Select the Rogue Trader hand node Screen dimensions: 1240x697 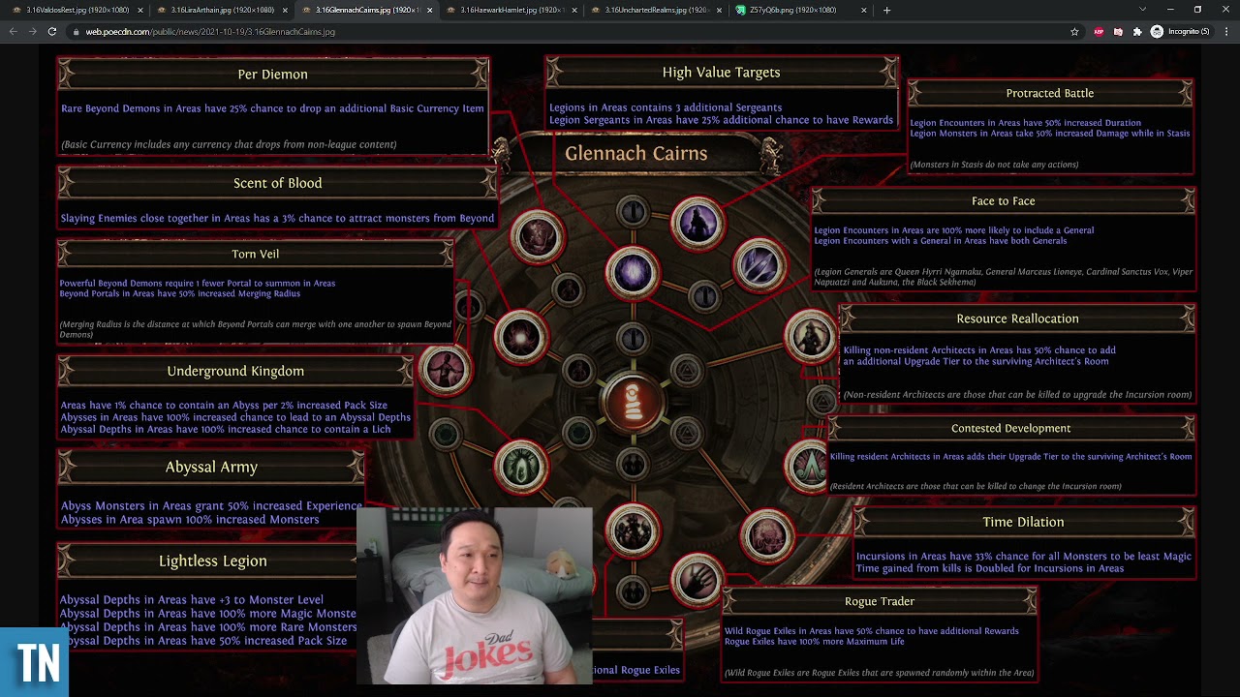pos(697,579)
